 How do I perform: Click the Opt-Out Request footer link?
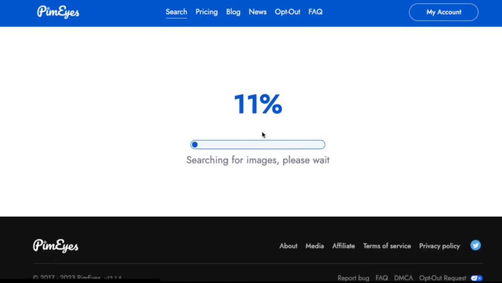442,278
